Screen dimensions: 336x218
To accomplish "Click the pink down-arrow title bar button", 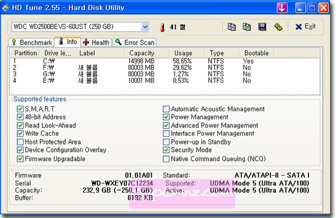I will (282, 8).
